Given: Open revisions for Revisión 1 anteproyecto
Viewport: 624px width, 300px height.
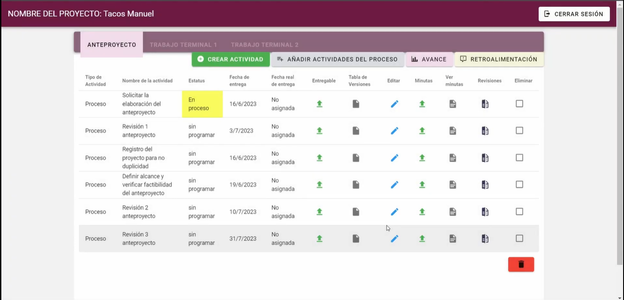Looking at the screenshot, I should click(485, 131).
